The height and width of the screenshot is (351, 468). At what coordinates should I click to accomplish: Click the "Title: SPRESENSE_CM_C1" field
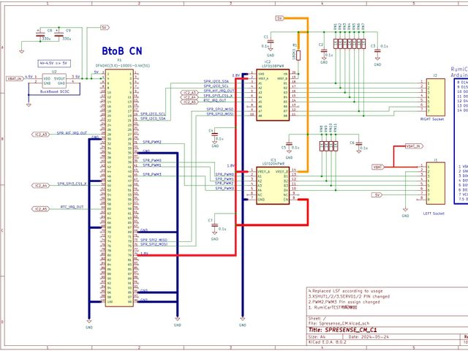click(343, 330)
